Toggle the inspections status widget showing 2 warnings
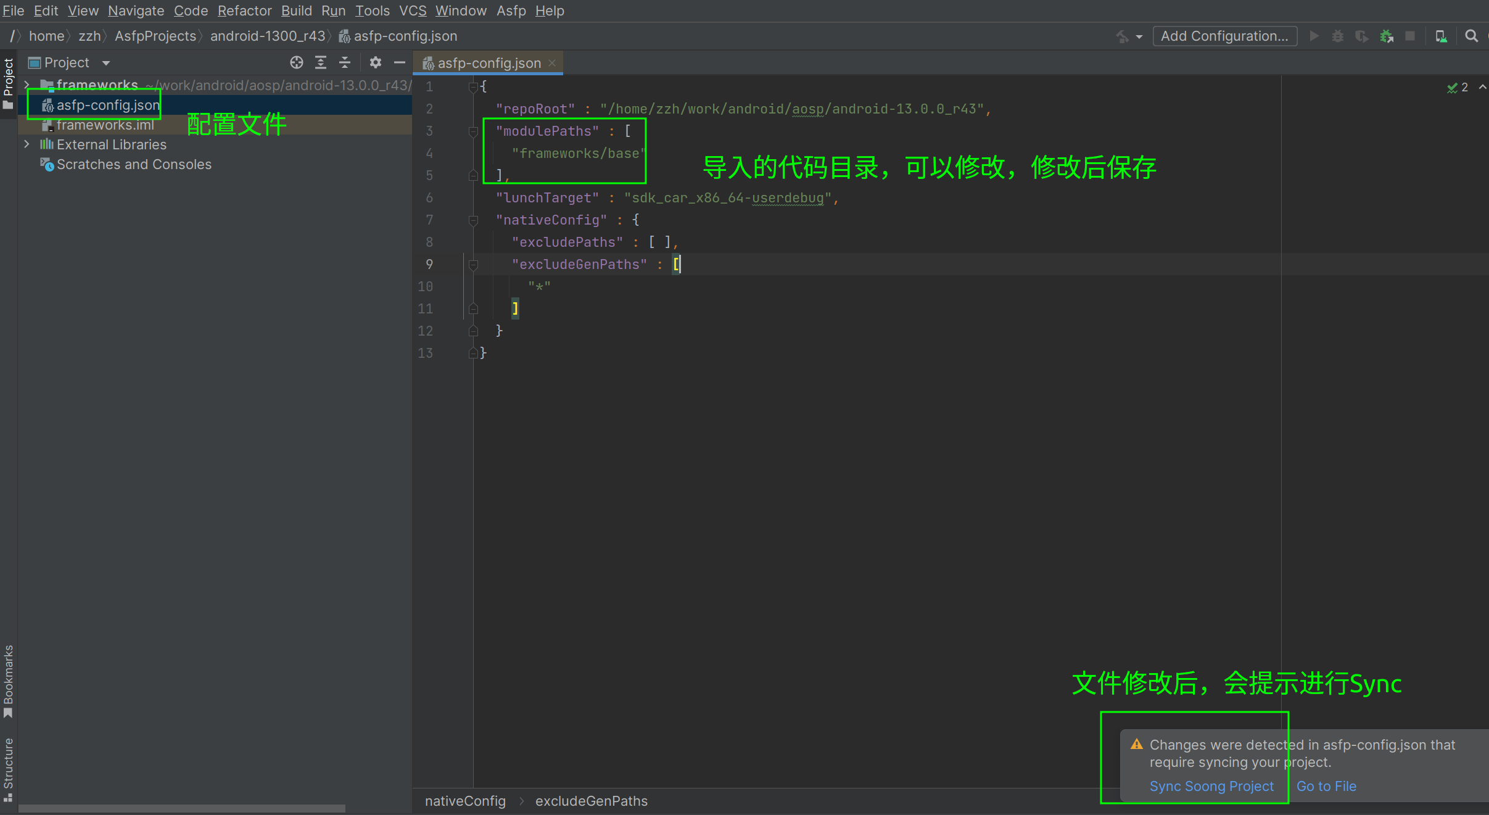 [1457, 87]
